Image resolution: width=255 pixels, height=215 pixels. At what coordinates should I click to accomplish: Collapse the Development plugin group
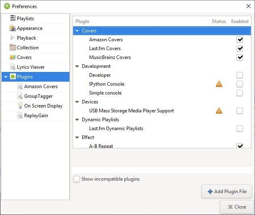tap(77, 66)
